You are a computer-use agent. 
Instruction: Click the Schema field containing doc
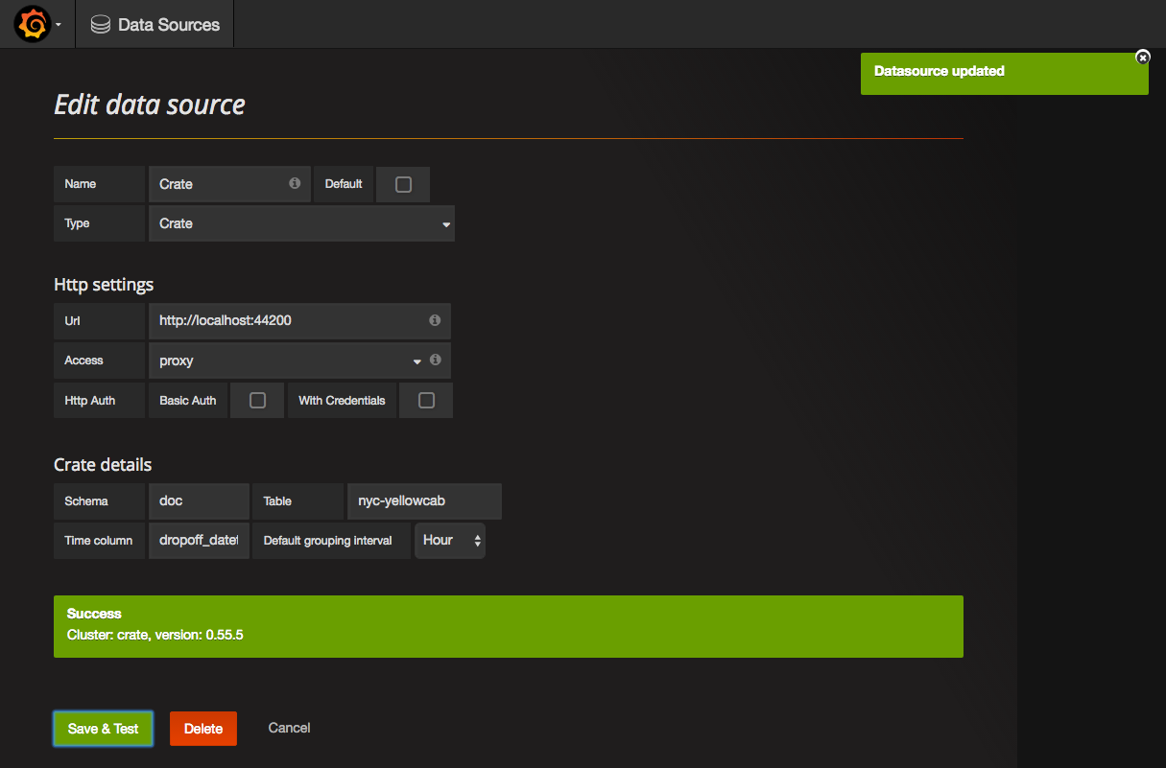199,501
